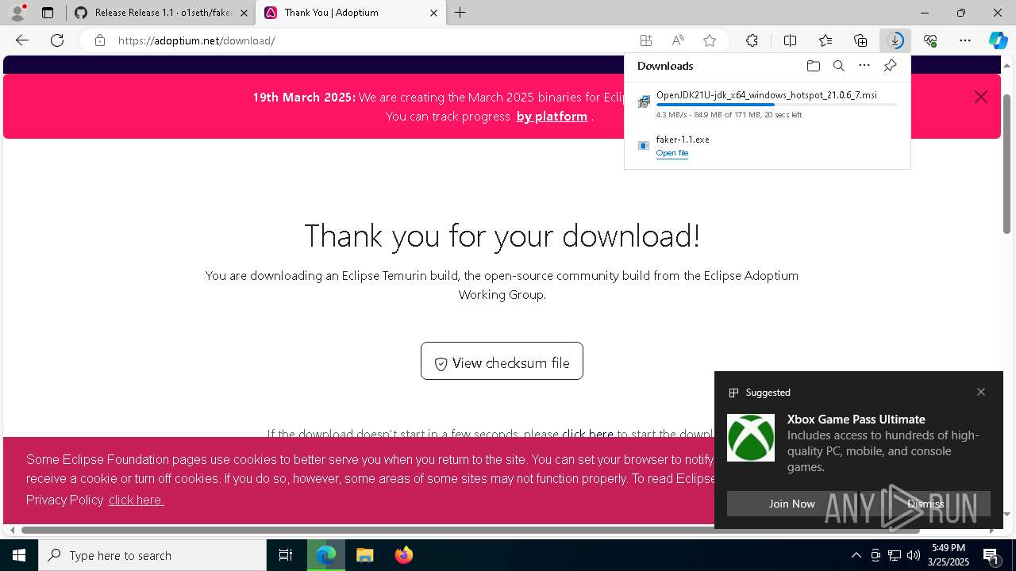1016x571 pixels.
Task: Switch to the GitHub Release 1.1 tab
Action: coord(161,13)
